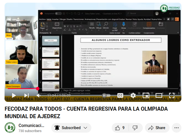Open the PowerPoint share button
This screenshot has width=183, height=135.
(x=177, y=19)
